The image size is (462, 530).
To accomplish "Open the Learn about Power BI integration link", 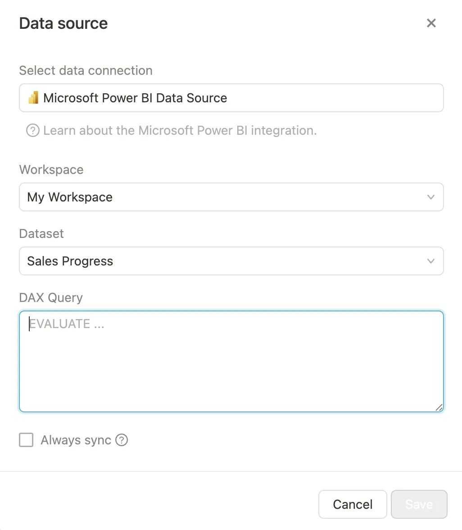I will [180, 131].
